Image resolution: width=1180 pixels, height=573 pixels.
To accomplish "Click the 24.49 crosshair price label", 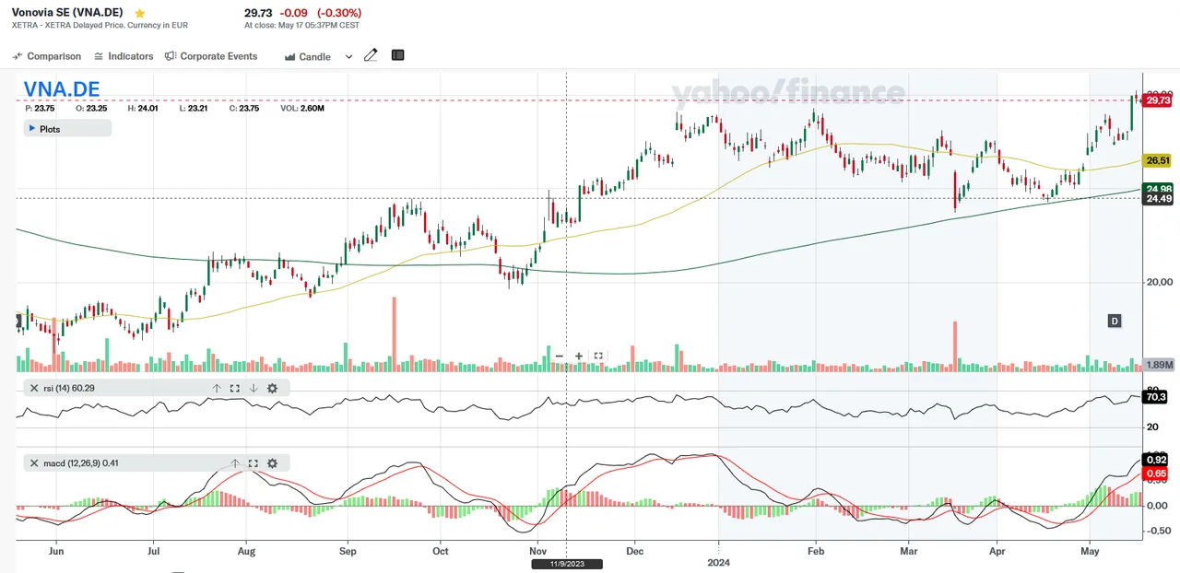I will (1157, 199).
